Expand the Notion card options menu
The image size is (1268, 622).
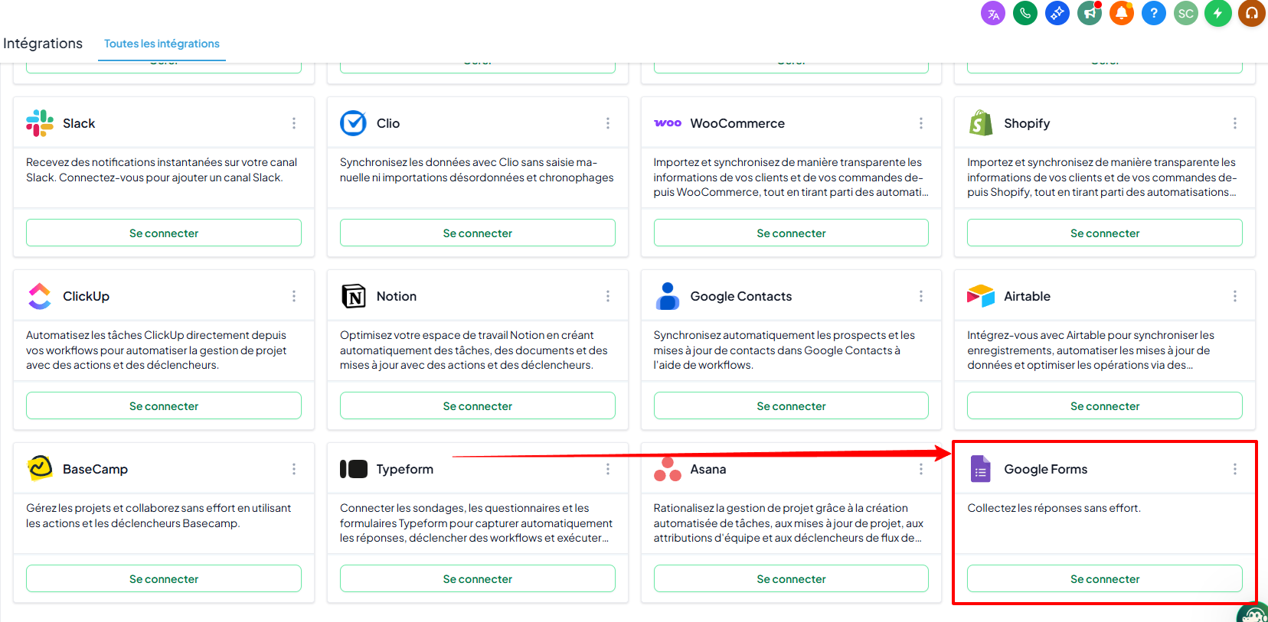(x=608, y=296)
